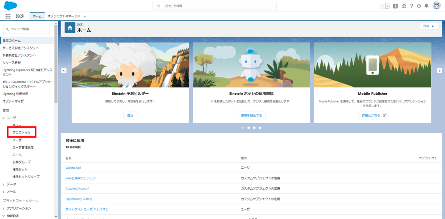
Task: Open ロール in the sidebar
Action: point(17,155)
